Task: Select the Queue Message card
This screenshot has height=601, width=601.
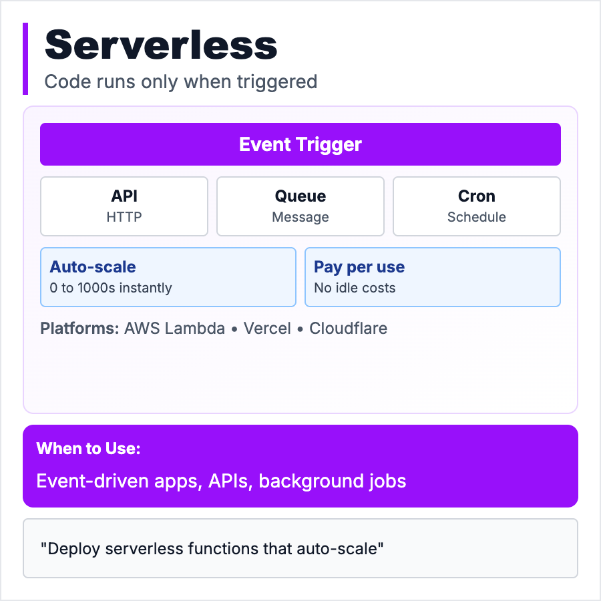Action: coord(300,206)
